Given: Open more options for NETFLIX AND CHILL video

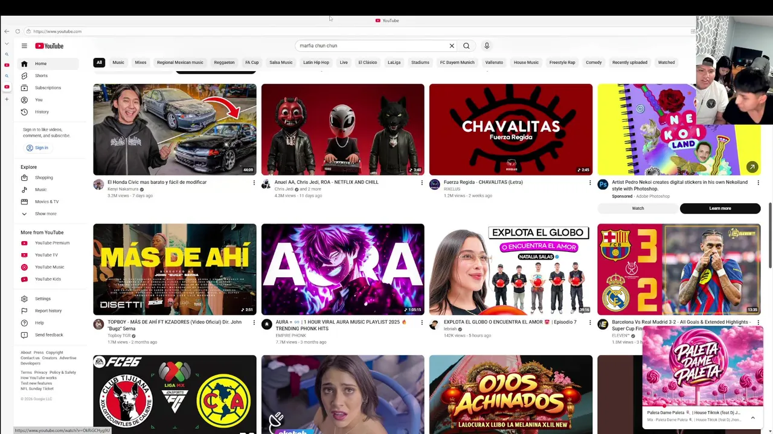Looking at the screenshot, I should 422,183.
